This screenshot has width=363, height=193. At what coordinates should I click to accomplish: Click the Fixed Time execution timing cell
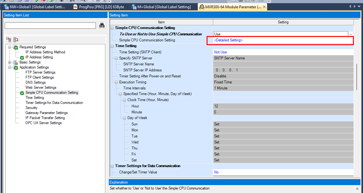(283, 82)
